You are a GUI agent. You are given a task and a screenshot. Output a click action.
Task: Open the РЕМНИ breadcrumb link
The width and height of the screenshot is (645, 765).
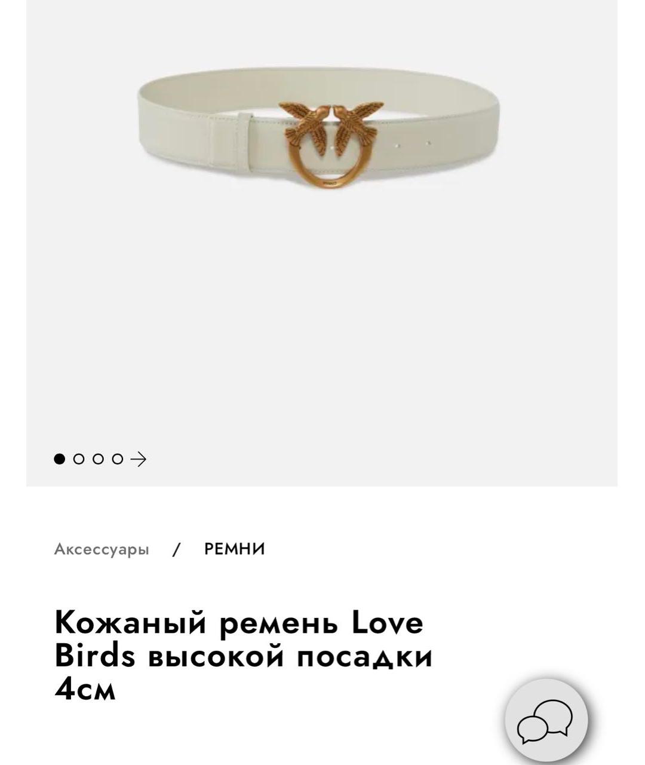pos(235,549)
